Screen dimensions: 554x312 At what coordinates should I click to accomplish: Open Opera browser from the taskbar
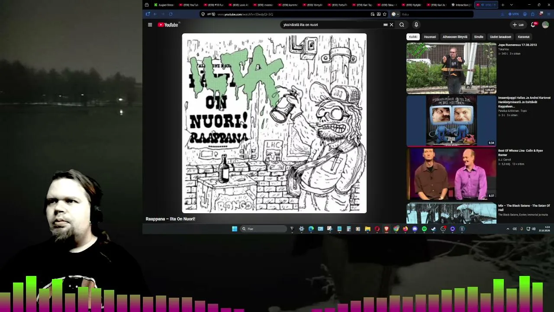tap(377, 229)
